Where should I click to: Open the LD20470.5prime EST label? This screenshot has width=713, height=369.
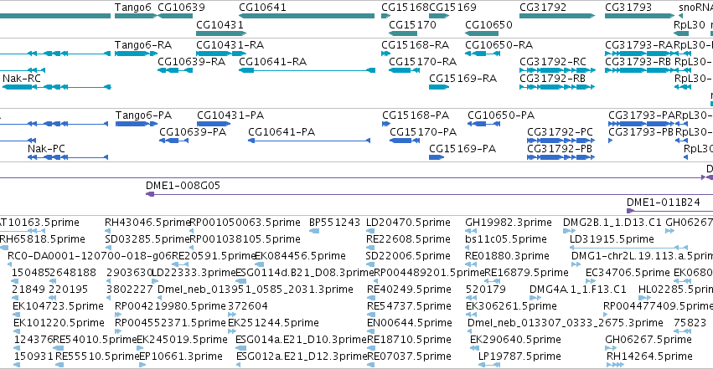click(408, 223)
